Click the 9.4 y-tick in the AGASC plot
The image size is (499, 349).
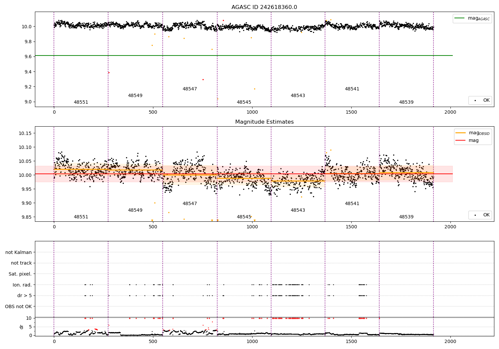click(28, 72)
